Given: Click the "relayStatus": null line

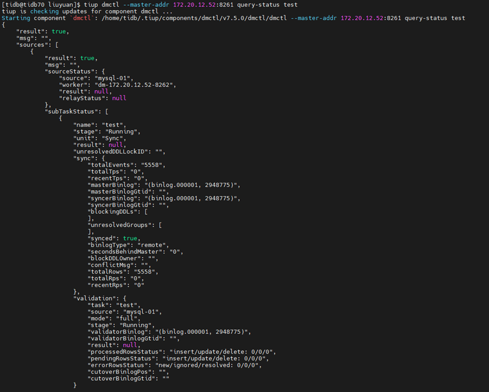Looking at the screenshot, I should (x=93, y=98).
